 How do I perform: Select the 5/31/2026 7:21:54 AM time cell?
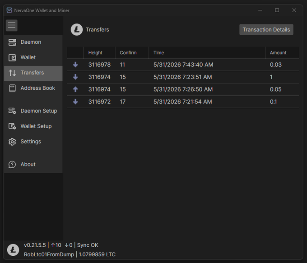(183, 102)
